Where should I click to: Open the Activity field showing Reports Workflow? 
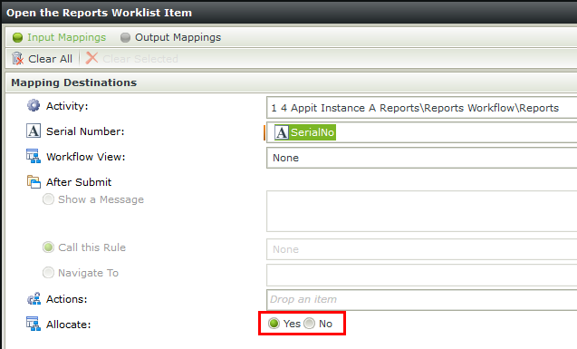tap(421, 108)
